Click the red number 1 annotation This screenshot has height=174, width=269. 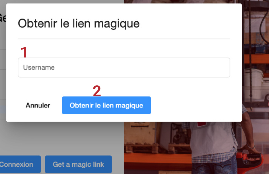point(24,52)
